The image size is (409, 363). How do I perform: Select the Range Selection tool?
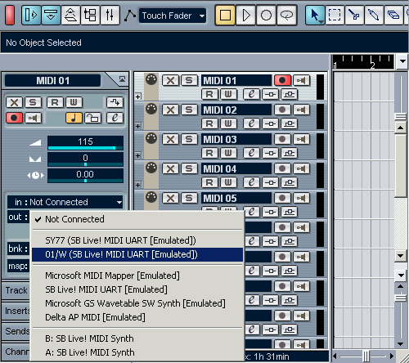tap(335, 16)
